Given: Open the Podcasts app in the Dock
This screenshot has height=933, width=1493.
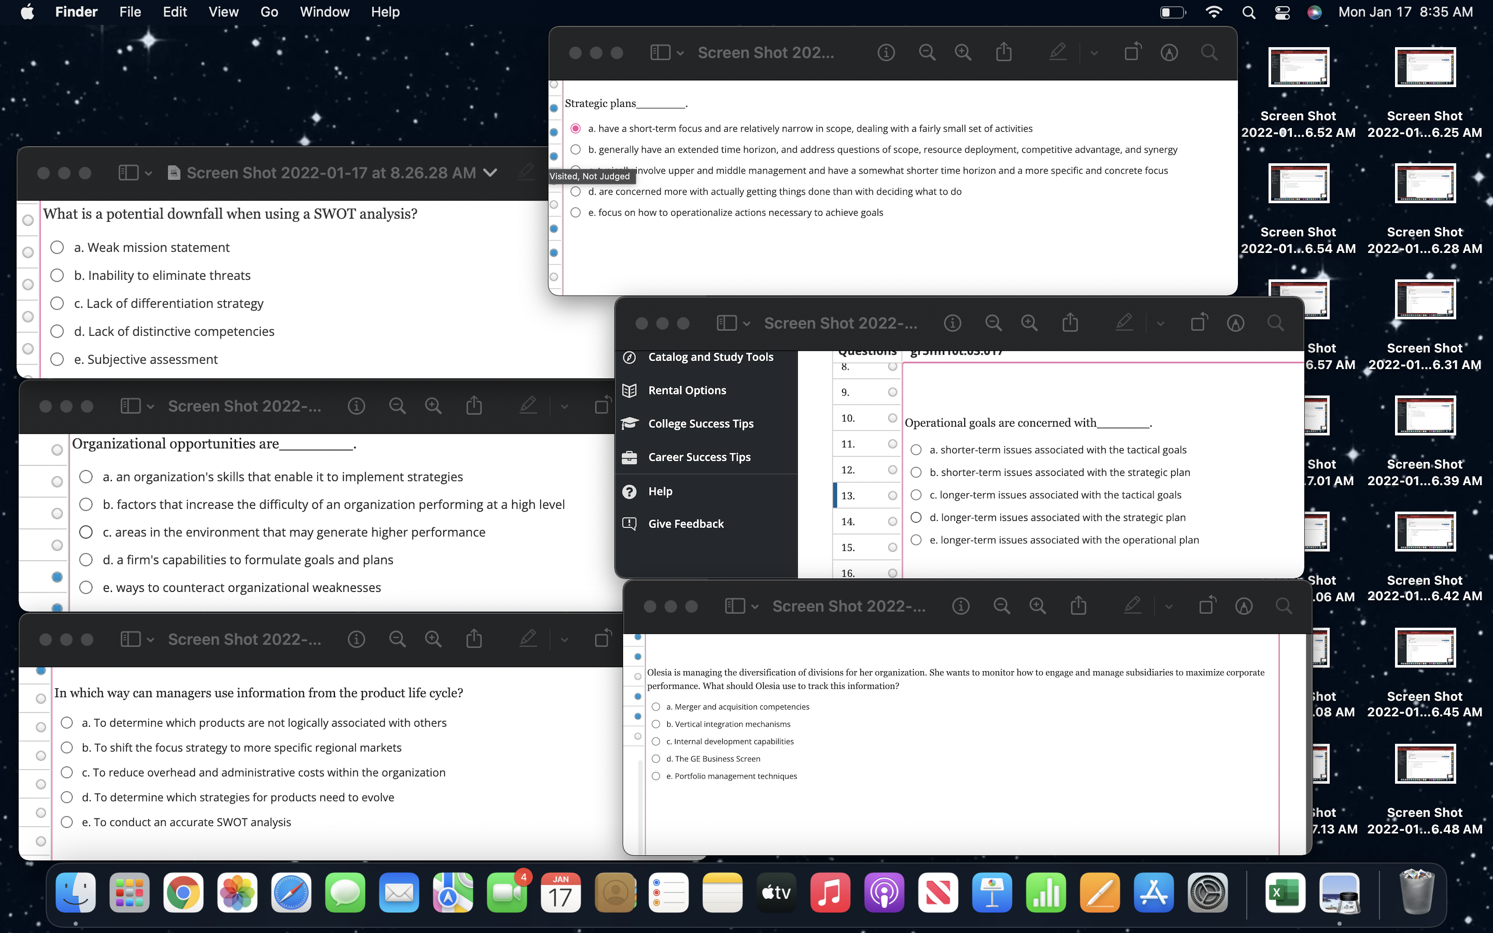Looking at the screenshot, I should click(x=884, y=892).
